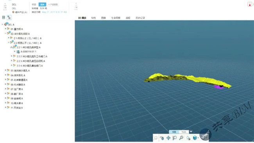The width and height of the screenshot is (254, 143).
Task: Click the icon of tree row 03
Action: pos(9,71)
